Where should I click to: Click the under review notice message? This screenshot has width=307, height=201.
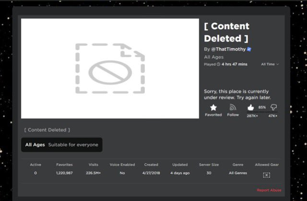pos(237,95)
